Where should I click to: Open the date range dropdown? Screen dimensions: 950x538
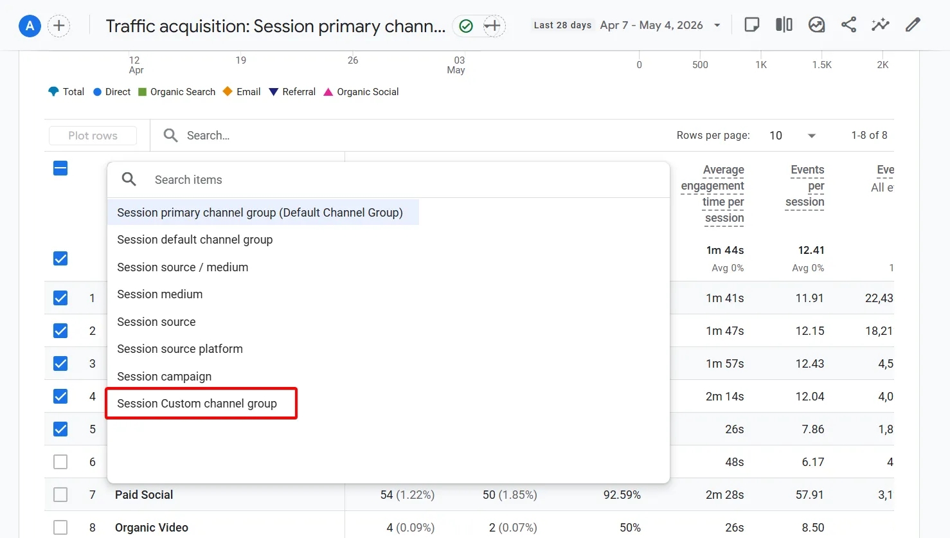click(x=627, y=25)
